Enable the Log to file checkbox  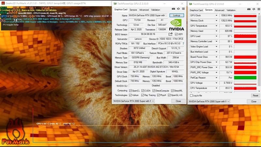tap(191, 95)
